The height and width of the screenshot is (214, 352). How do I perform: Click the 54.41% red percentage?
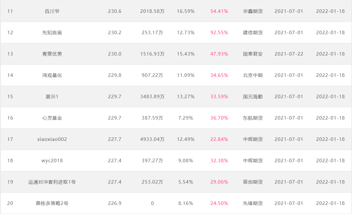coord(219,11)
